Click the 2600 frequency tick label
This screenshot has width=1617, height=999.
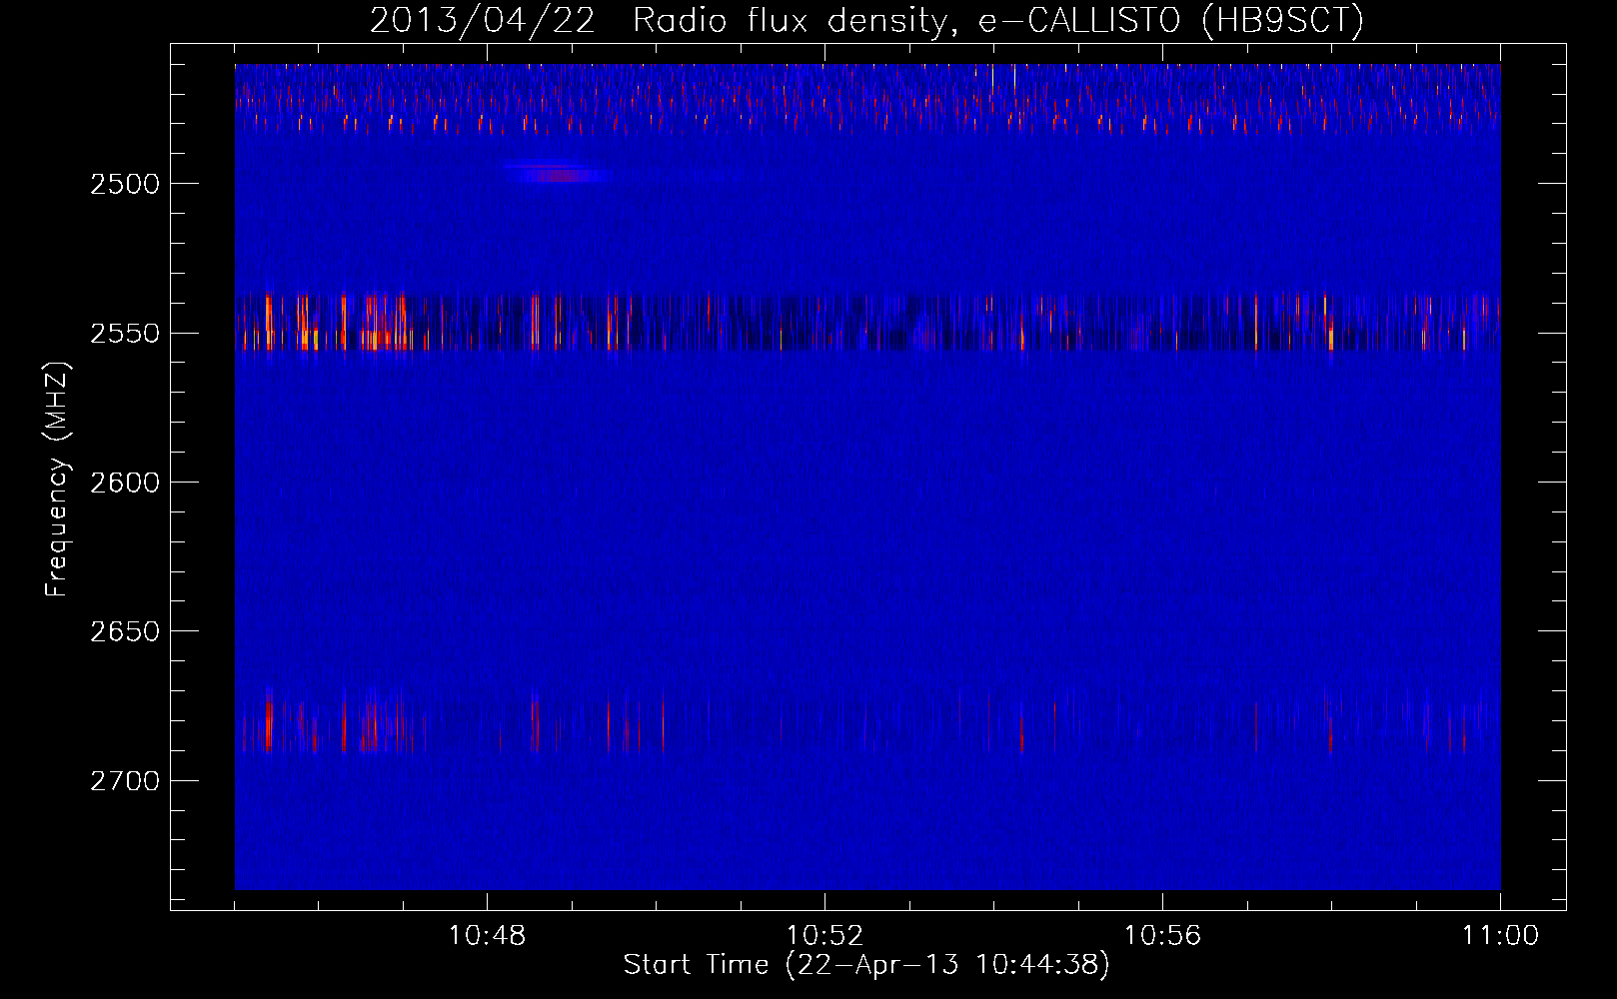coord(125,483)
